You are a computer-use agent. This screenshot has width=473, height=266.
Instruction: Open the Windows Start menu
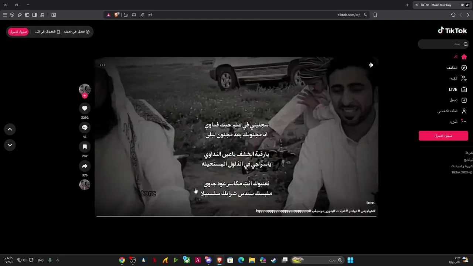(350, 260)
